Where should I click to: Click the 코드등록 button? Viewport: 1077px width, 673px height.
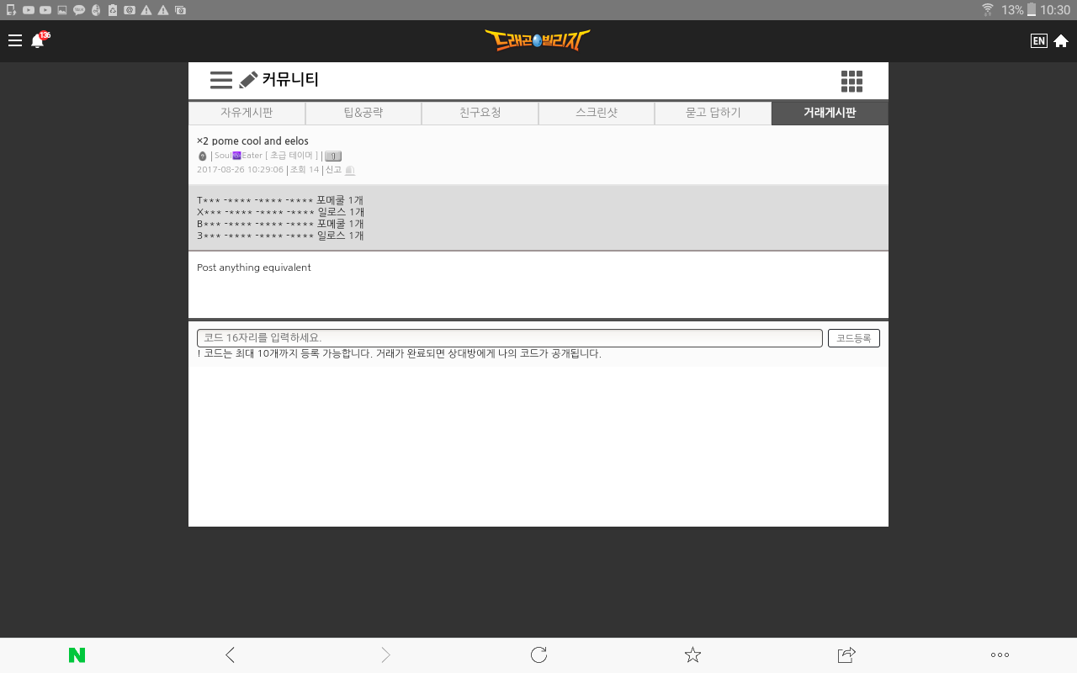coord(854,338)
